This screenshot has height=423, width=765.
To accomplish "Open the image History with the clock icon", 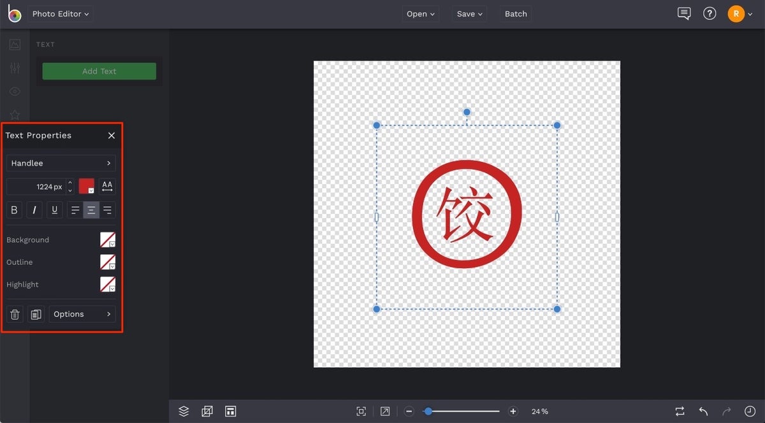I will click(x=750, y=411).
